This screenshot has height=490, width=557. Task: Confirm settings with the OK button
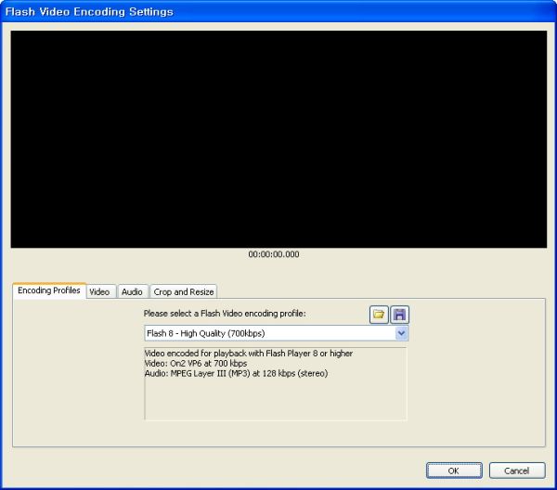[x=454, y=471]
